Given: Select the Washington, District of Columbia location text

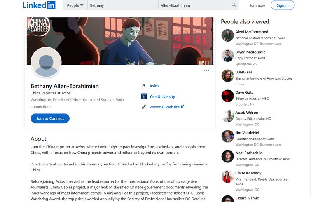Looking at the screenshot, I should [x=71, y=100].
